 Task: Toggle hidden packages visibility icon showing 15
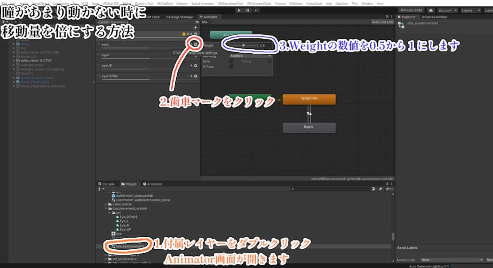pos(389,189)
